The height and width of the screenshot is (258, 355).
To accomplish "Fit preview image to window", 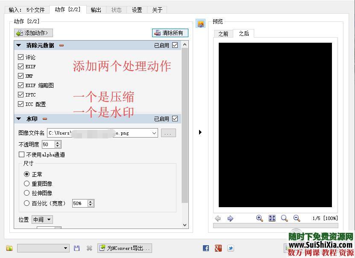I will [x=272, y=218].
